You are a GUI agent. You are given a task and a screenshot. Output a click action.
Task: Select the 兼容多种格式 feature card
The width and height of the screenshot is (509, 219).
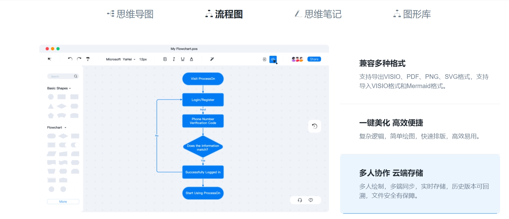pos(420,74)
